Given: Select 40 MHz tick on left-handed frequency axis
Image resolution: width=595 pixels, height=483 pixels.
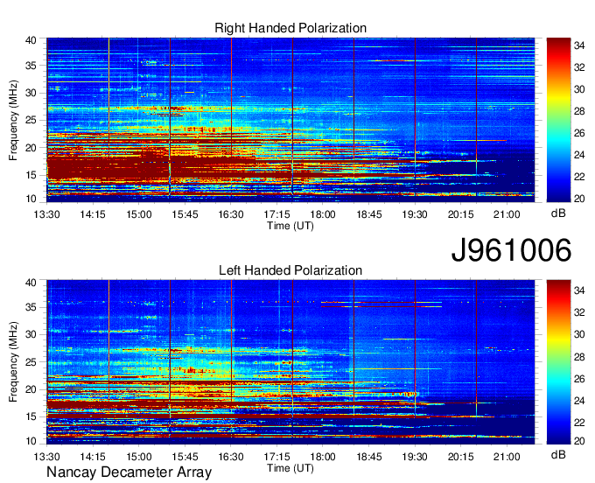Looking at the screenshot, I should 31,283.
